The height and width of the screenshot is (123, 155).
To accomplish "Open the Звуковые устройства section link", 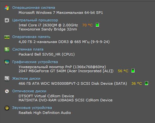I will [x=32, y=108].
